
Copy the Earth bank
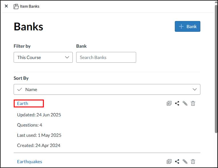[169, 104]
